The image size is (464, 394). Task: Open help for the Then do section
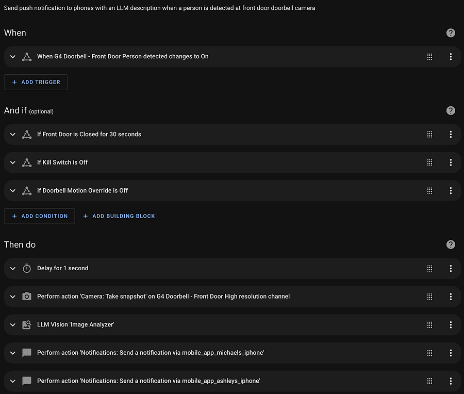coord(451,244)
